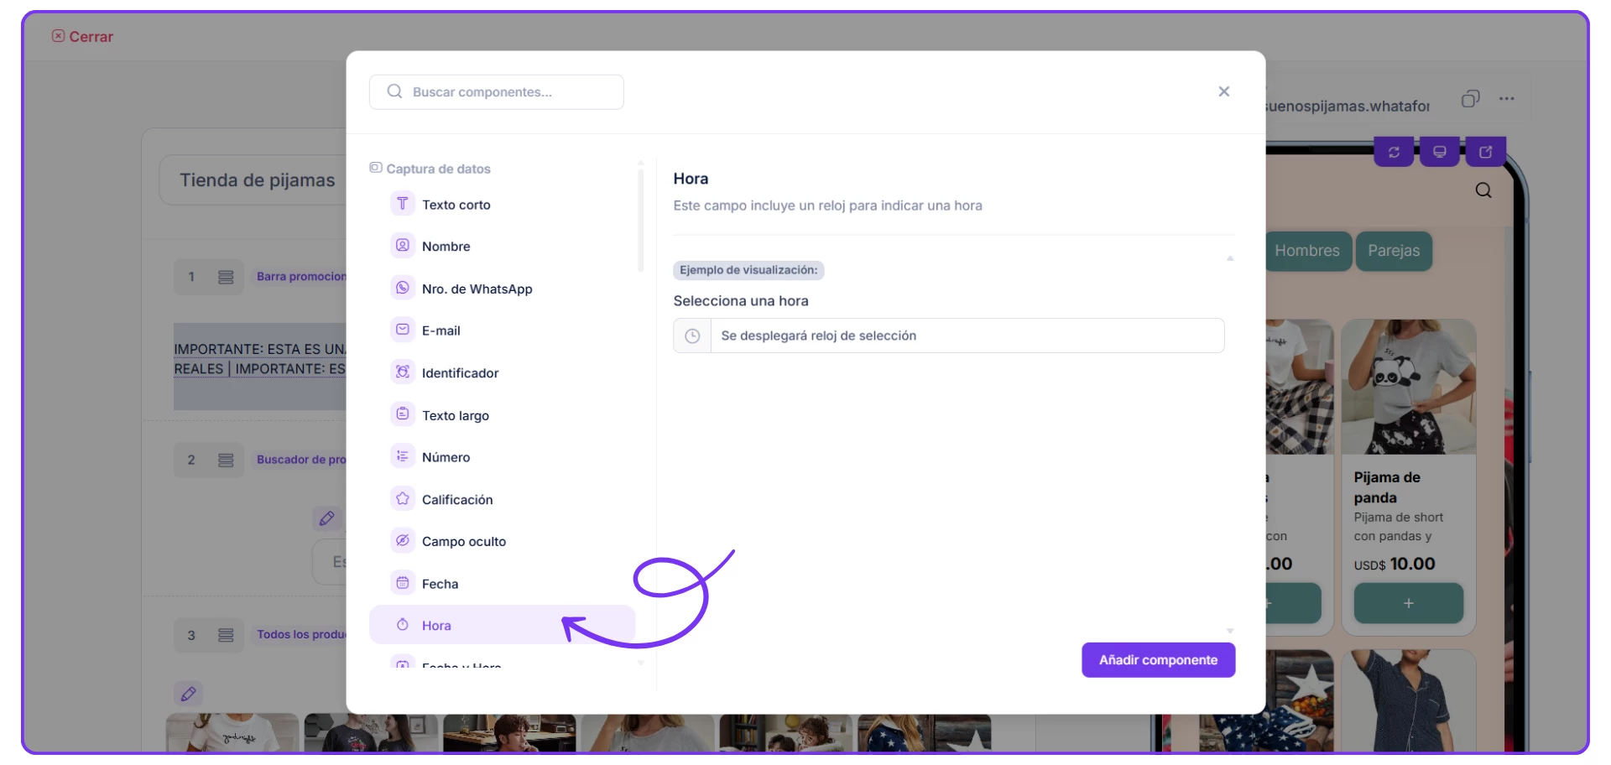The image size is (1611, 765).
Task: Click the Cerrar link
Action: point(83,37)
